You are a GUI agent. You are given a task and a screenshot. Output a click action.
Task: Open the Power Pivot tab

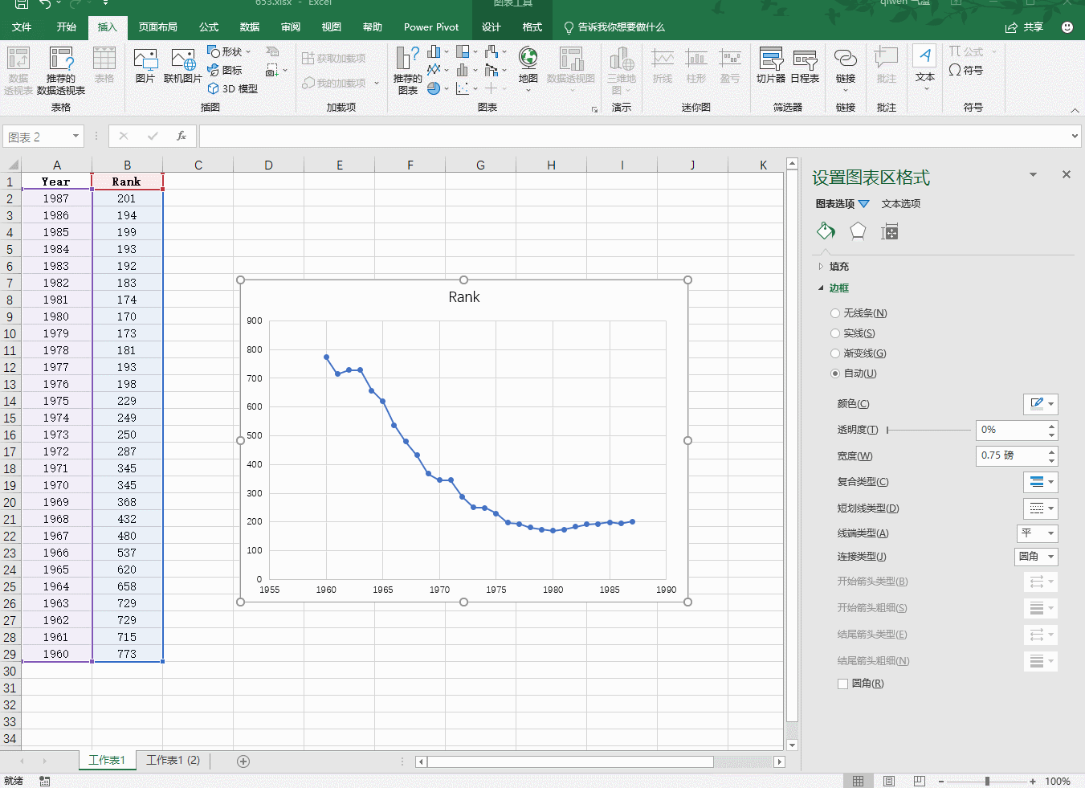click(x=430, y=26)
